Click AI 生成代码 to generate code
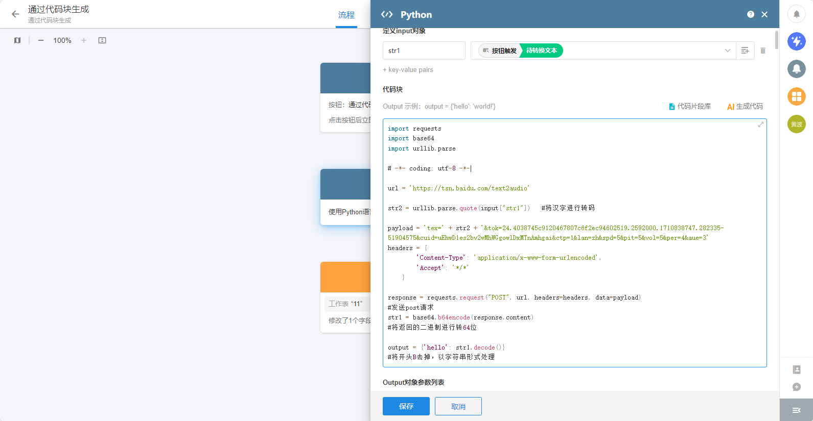Image resolution: width=813 pixels, height=421 pixels. (745, 107)
